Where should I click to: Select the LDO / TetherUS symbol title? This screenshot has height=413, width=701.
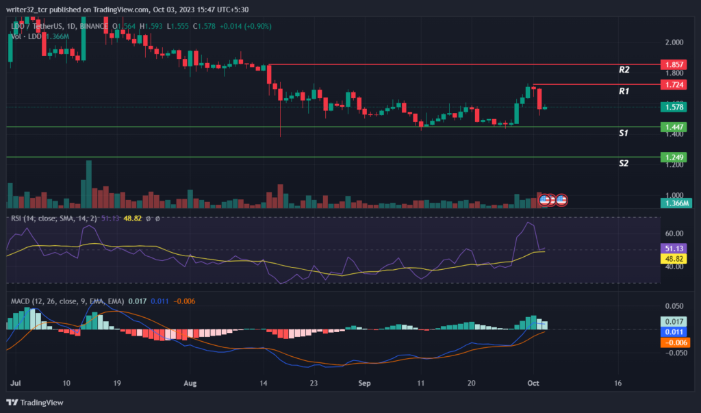60,27
